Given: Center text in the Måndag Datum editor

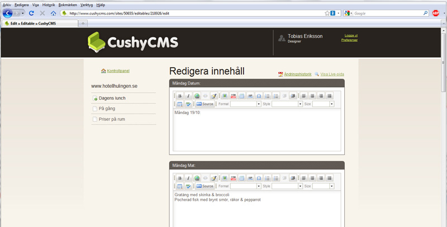Looking at the screenshot, I should (312, 96).
